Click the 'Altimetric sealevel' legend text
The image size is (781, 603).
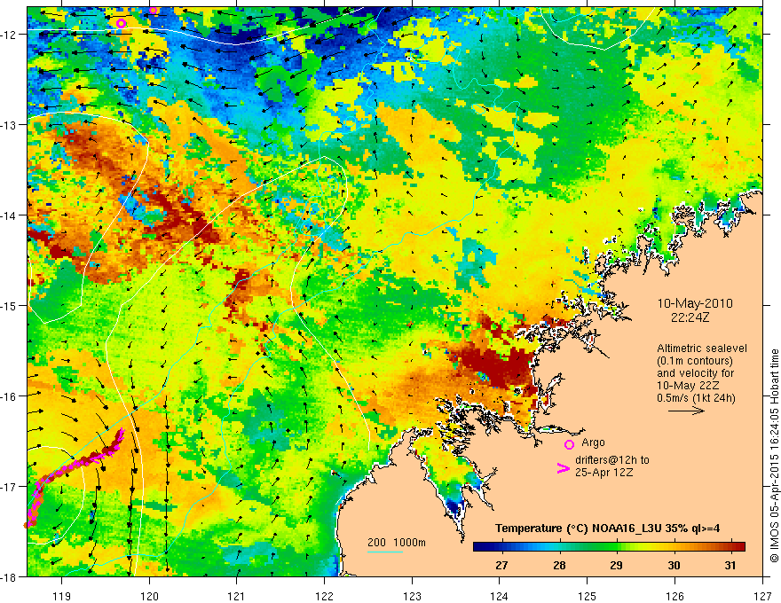coord(702,348)
